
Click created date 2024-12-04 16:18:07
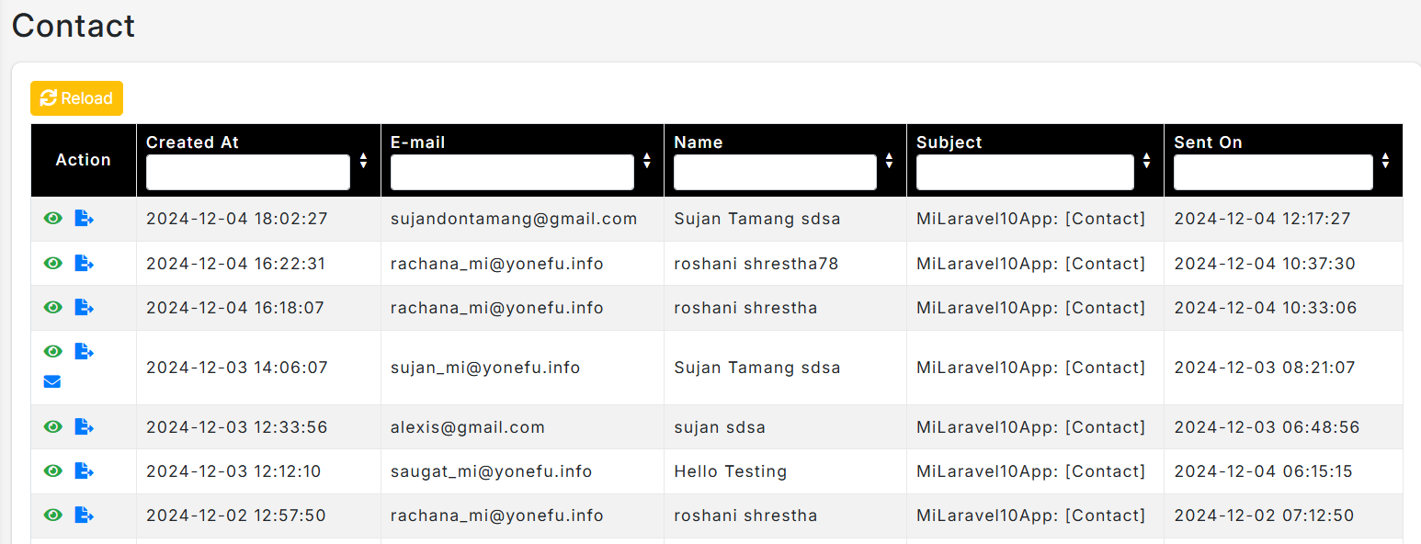coord(235,308)
